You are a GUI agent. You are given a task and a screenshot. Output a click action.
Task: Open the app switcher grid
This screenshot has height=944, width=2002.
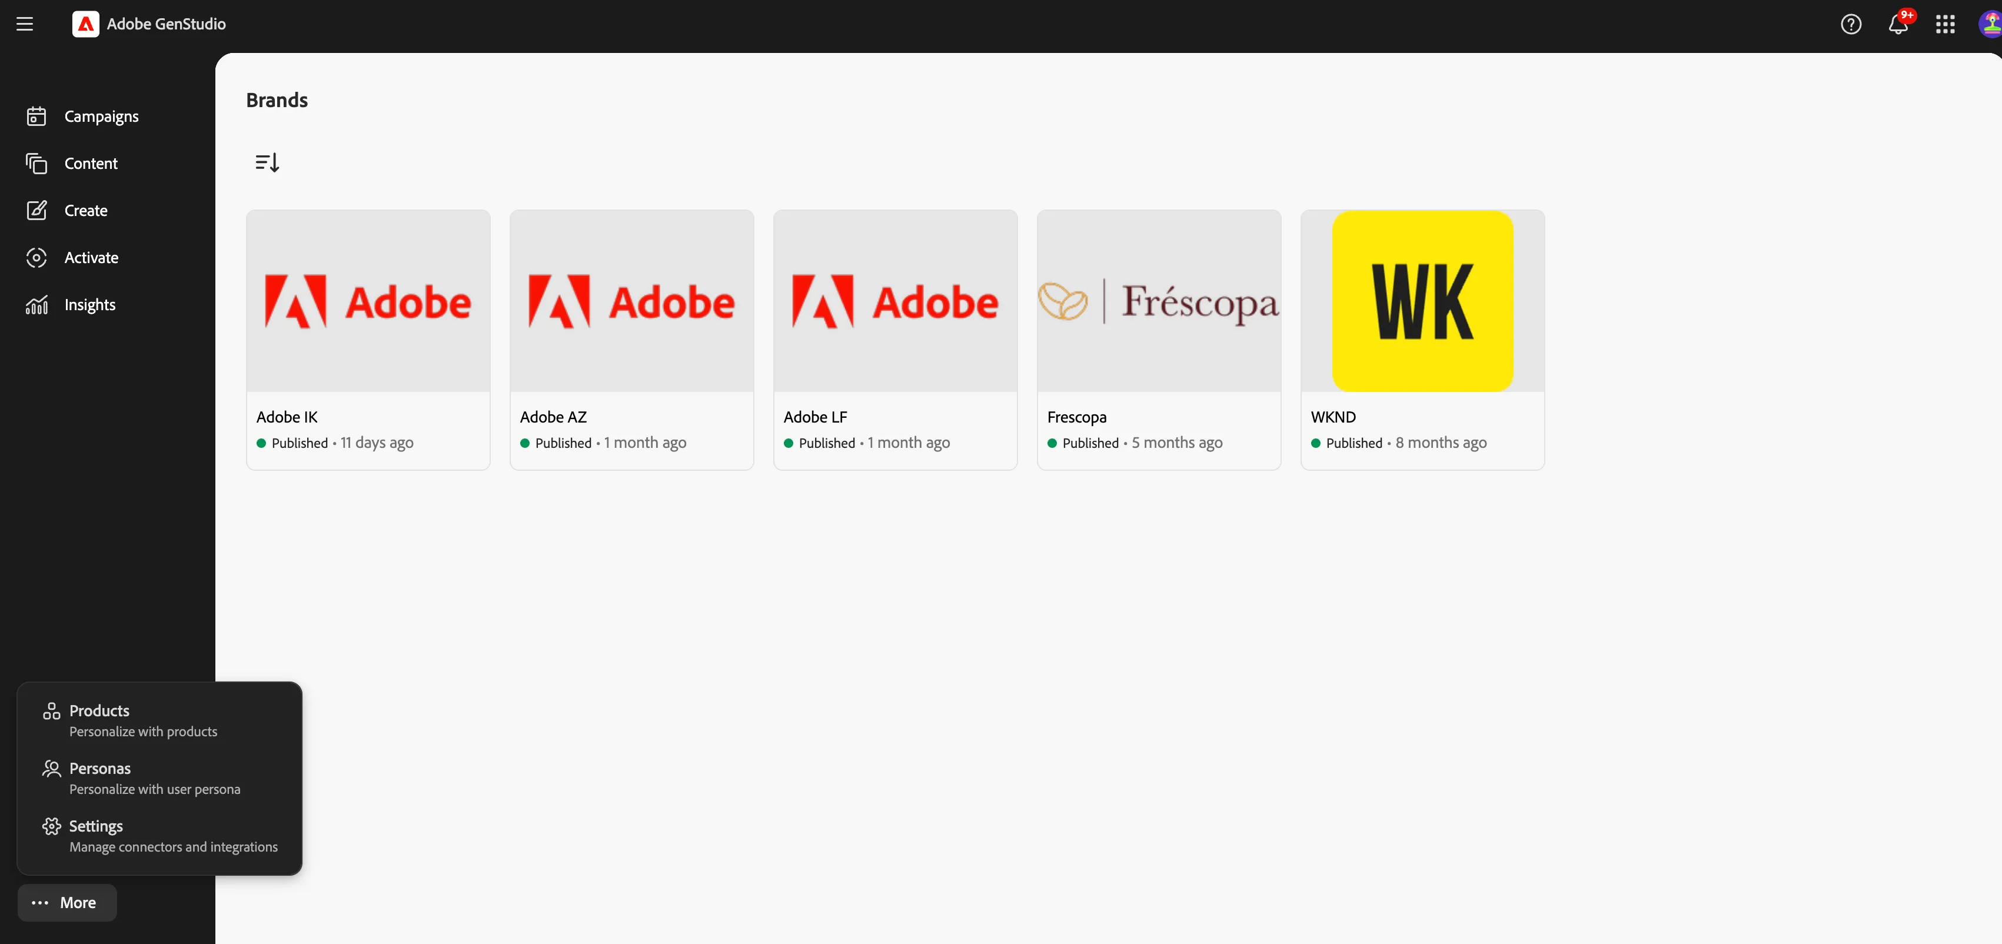[1946, 25]
